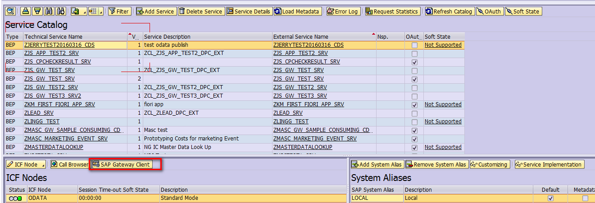Click Load Metadata
The image size is (595, 203).
(298, 11)
